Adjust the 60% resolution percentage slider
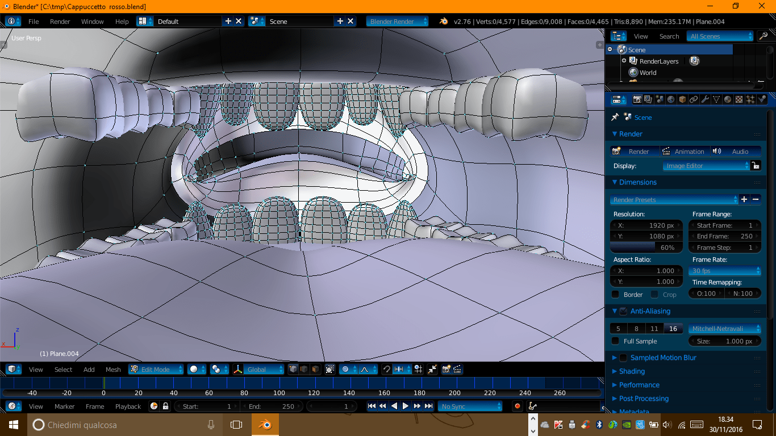Screen dimensions: 776x436 tap(646, 248)
